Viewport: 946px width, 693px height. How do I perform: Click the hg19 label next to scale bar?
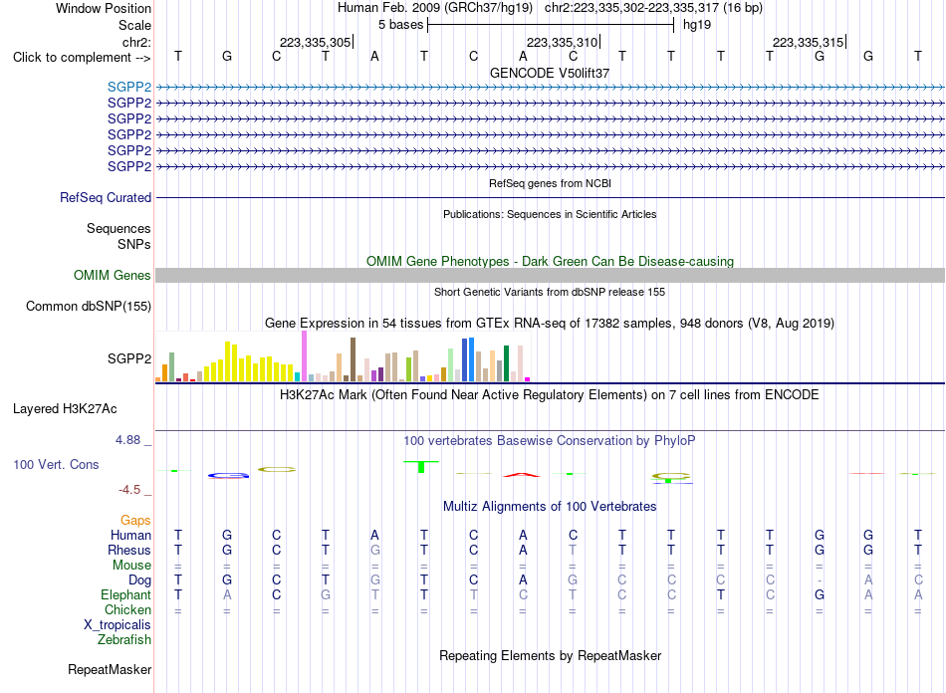697,25
